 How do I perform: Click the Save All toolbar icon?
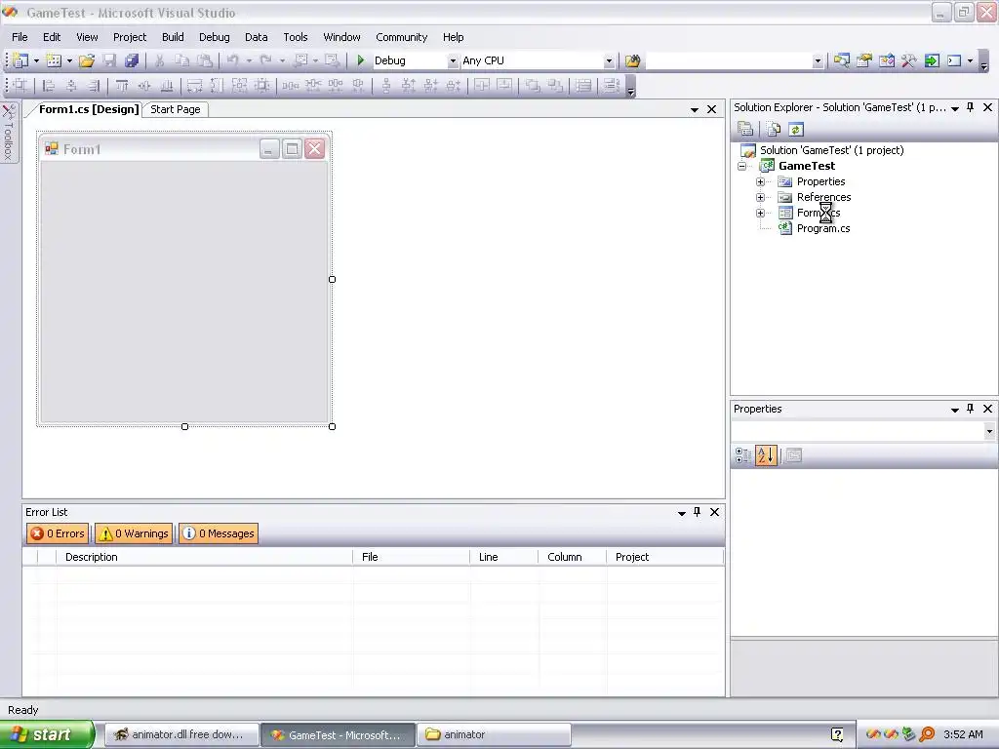click(x=132, y=60)
